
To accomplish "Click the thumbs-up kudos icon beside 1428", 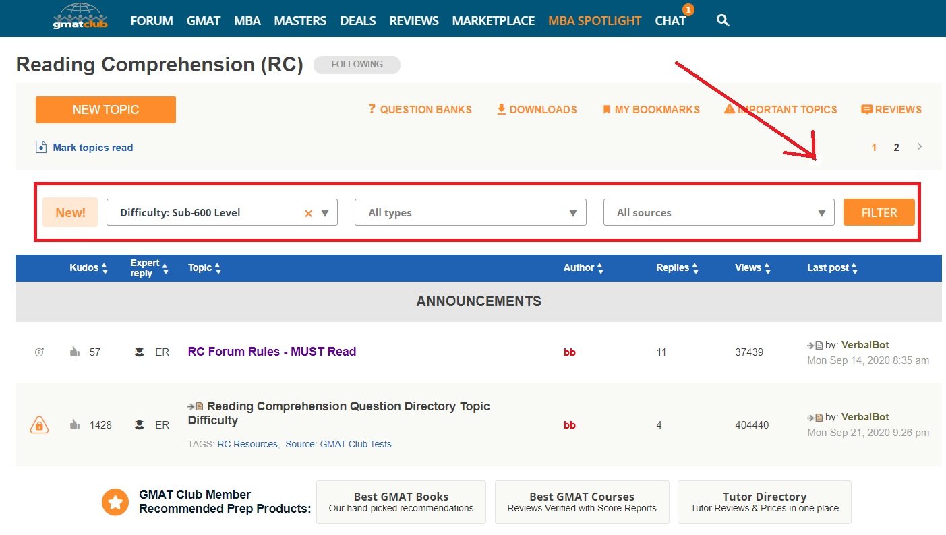I will pos(75,425).
